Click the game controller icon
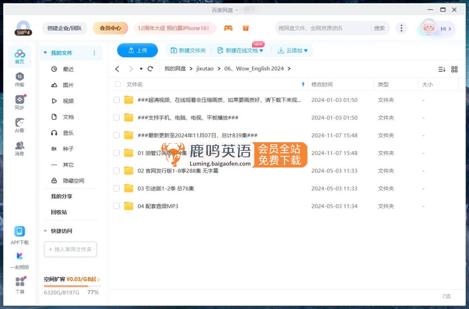 (228, 28)
